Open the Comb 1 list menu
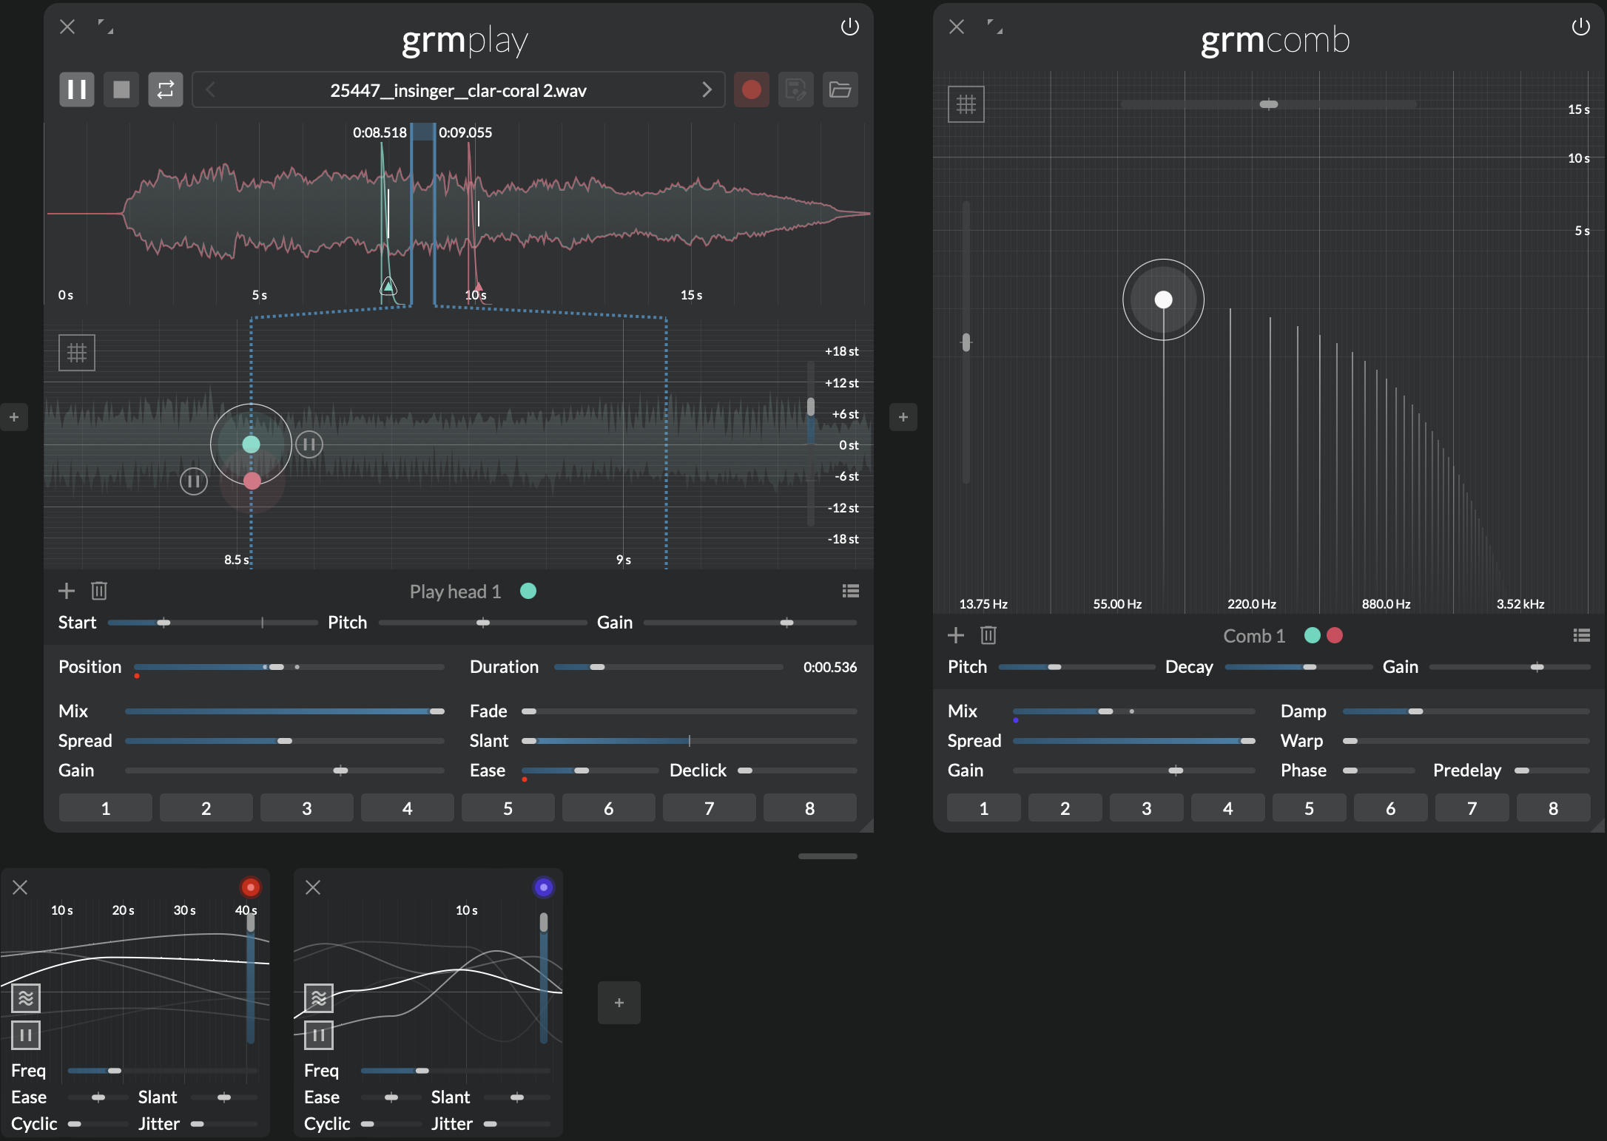The width and height of the screenshot is (1607, 1141). (1581, 635)
